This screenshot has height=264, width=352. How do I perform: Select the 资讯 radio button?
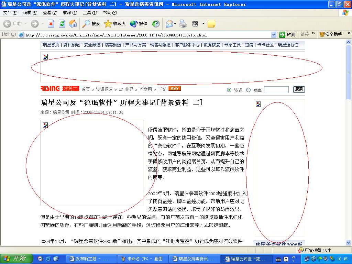tap(229, 90)
